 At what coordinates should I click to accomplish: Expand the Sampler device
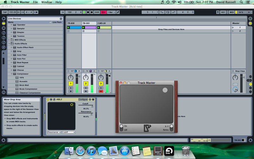tap(11, 29)
